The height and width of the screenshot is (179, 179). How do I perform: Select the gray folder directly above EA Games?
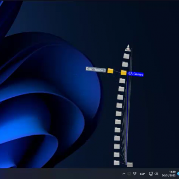click(125, 64)
